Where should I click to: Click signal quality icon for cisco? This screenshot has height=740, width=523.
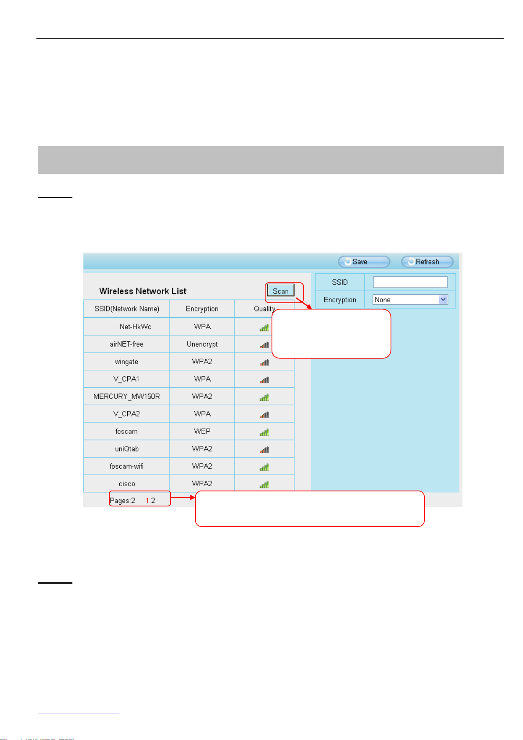pyautogui.click(x=264, y=484)
